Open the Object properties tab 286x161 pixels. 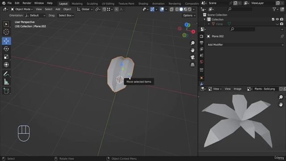(202, 78)
